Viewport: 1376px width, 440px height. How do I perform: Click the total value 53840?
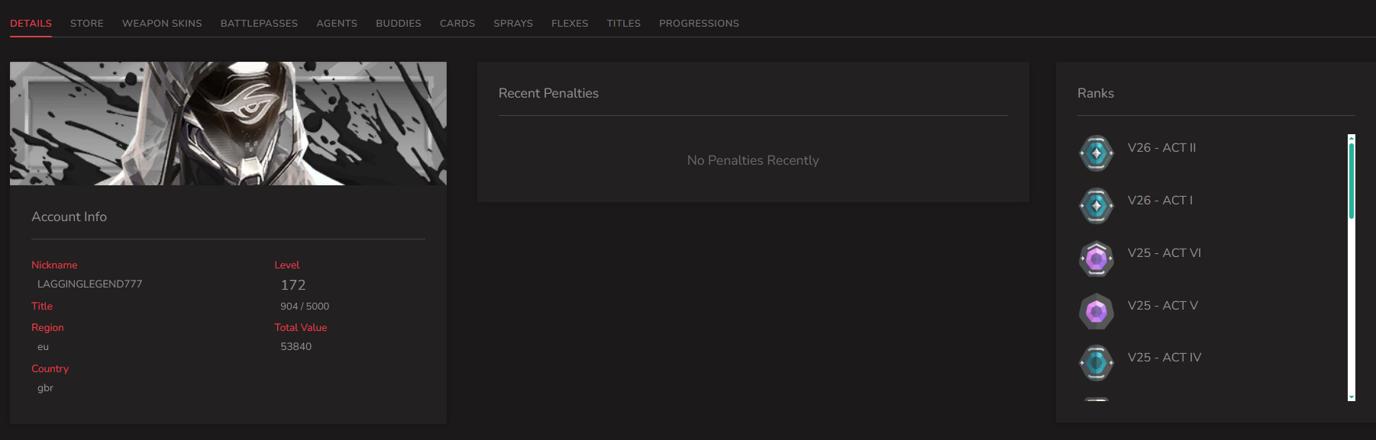(x=296, y=346)
